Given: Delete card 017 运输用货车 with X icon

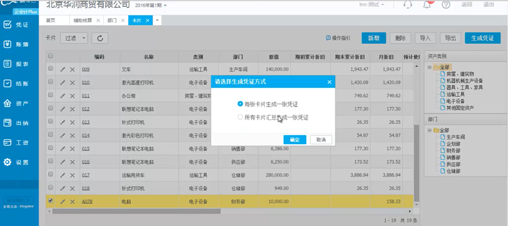Looking at the screenshot, I should 72,175.
